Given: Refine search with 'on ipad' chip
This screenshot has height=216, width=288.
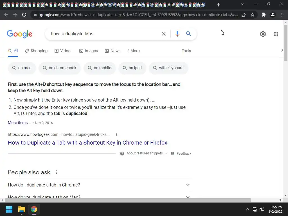Looking at the screenshot, I should point(132,68).
